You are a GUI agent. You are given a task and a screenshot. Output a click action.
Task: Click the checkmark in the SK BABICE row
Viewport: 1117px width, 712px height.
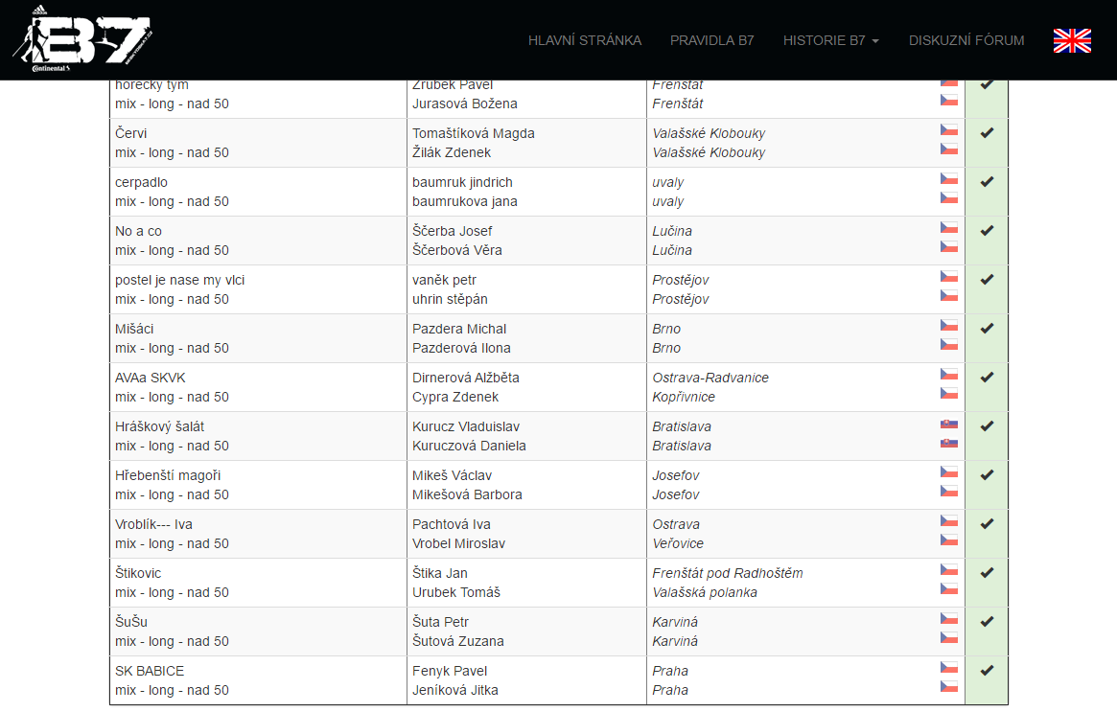(x=987, y=671)
